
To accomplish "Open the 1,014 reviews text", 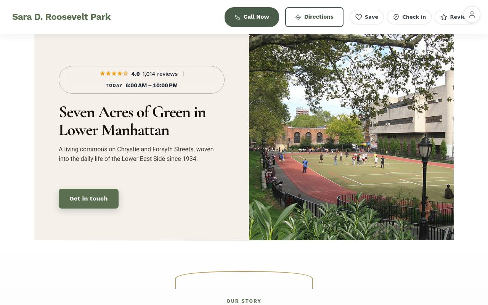I will pos(160,74).
